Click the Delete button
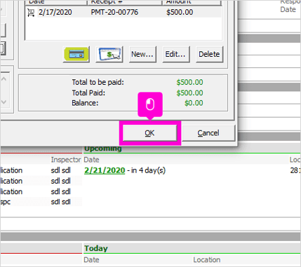Image resolution: width=301 pixels, height=267 pixels. 209,54
